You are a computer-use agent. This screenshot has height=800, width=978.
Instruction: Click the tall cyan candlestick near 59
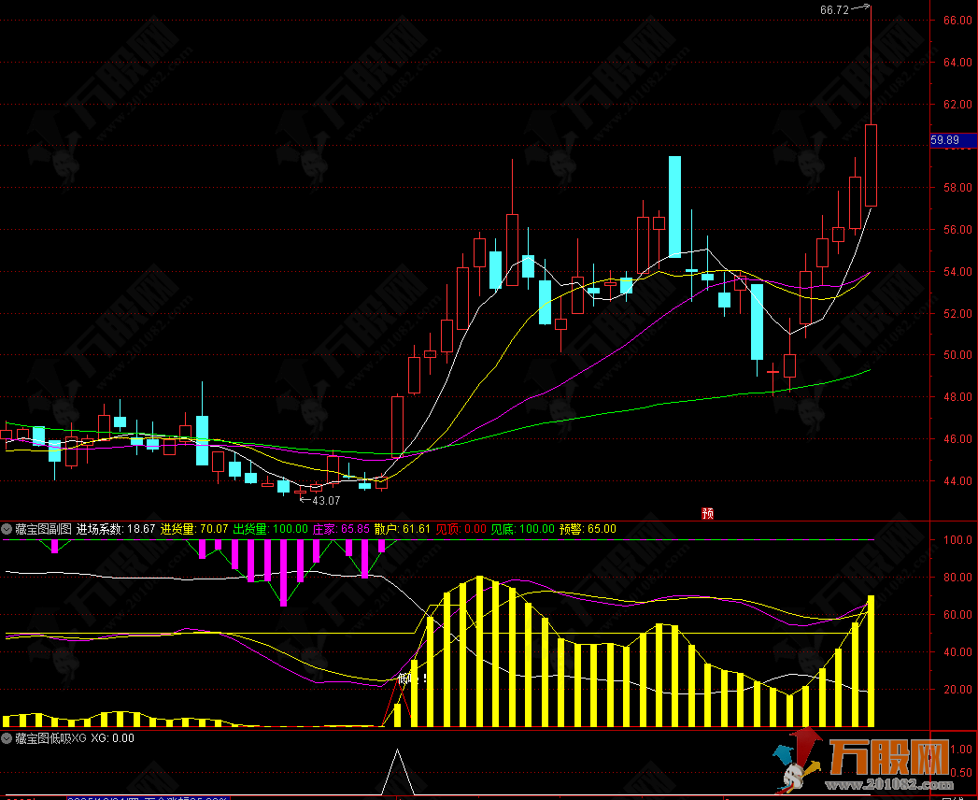pyautogui.click(x=674, y=207)
